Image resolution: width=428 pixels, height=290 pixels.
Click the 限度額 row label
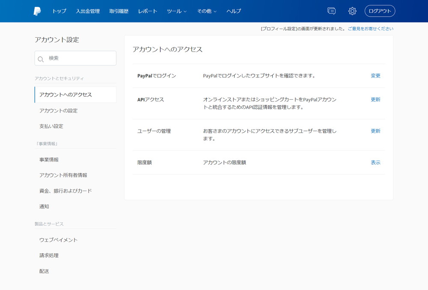144,163
